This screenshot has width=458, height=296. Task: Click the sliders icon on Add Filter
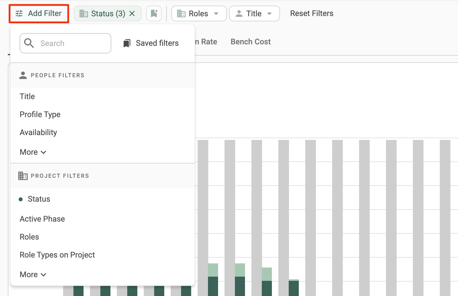(x=19, y=13)
